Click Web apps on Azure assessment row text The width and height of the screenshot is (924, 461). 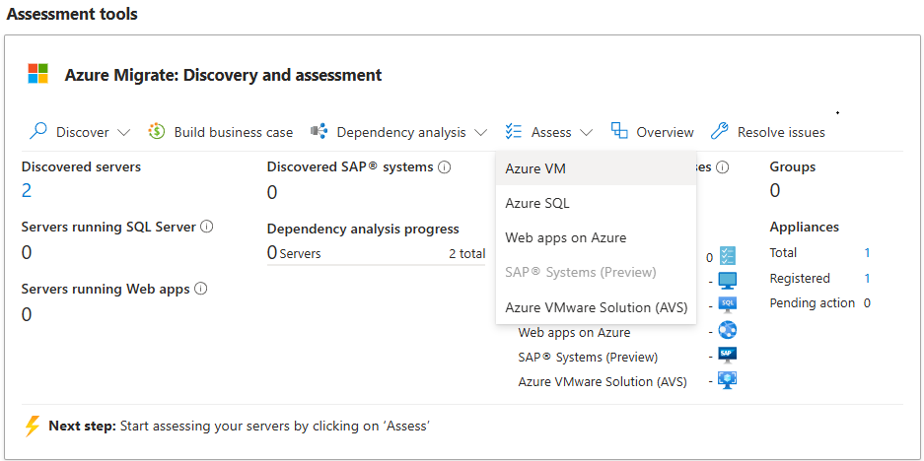click(574, 333)
